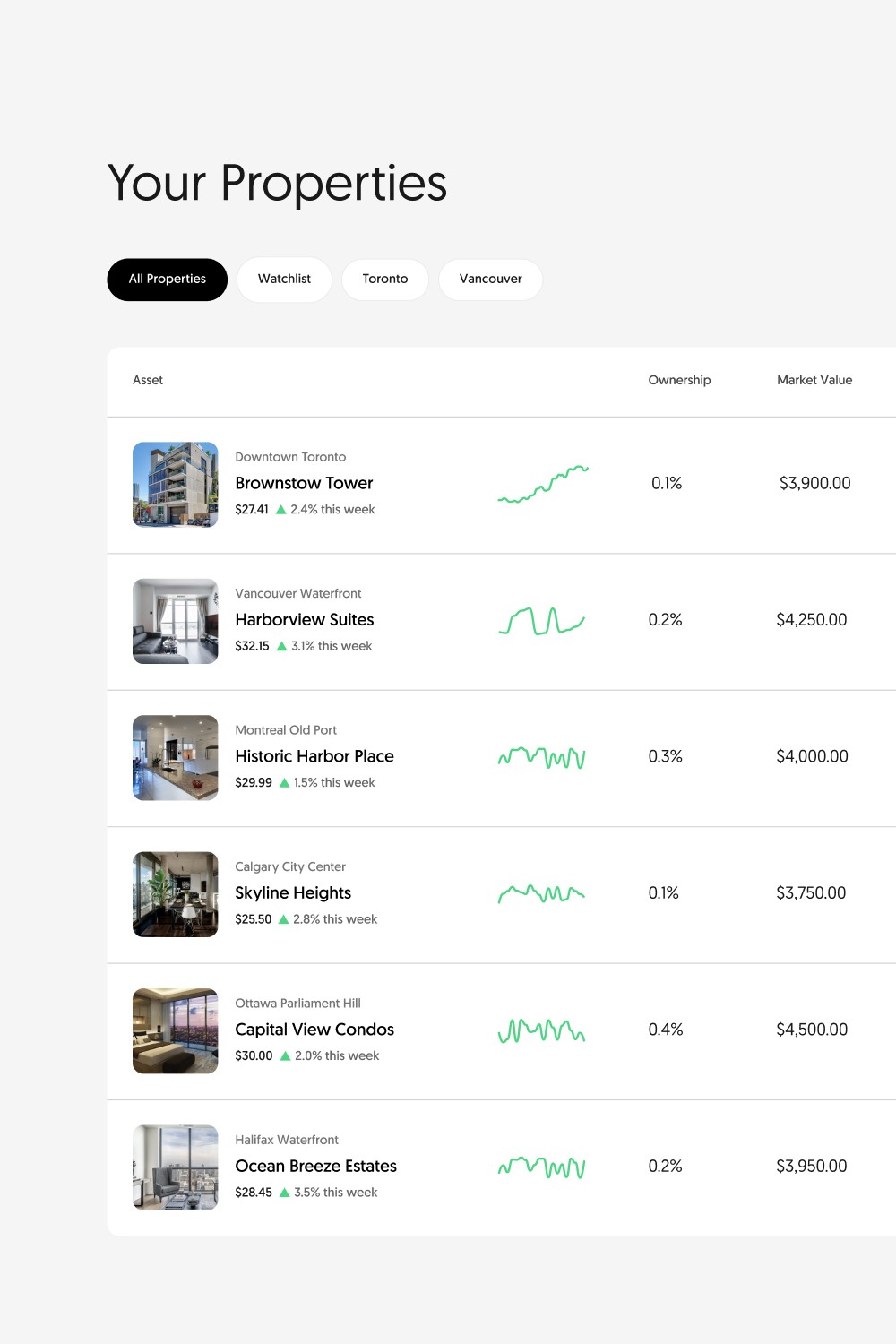This screenshot has width=896, height=1344.
Task: Open the Capital View Condos name link
Action: tap(314, 1030)
